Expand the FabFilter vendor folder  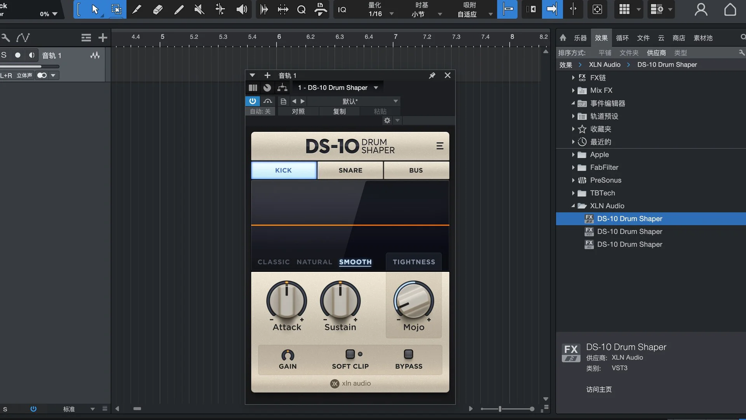[573, 168]
